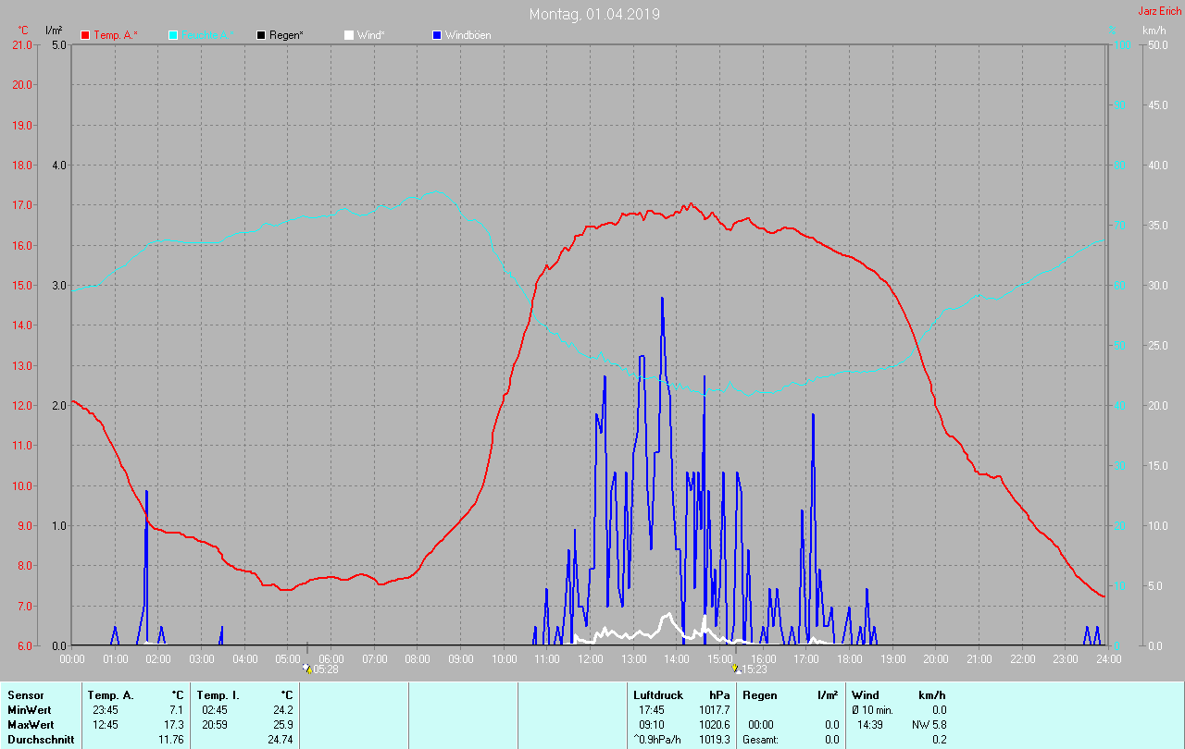Click the 'Sensor' header in the table
The height and width of the screenshot is (749, 1185).
click(24, 694)
